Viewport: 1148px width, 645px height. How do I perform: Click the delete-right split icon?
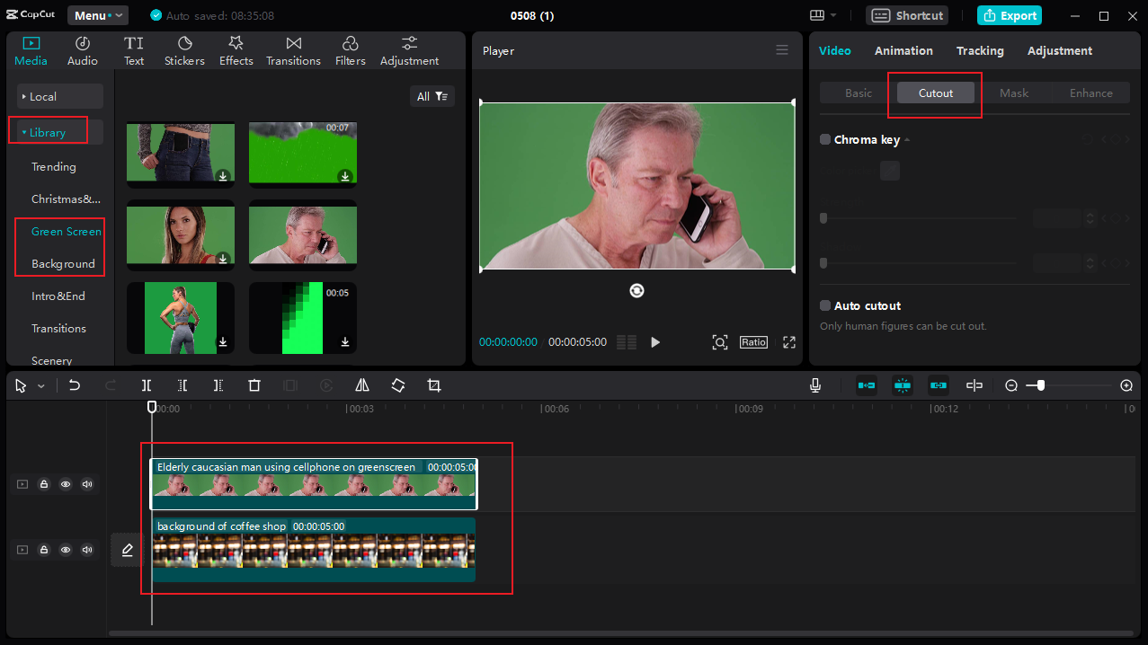(x=218, y=385)
